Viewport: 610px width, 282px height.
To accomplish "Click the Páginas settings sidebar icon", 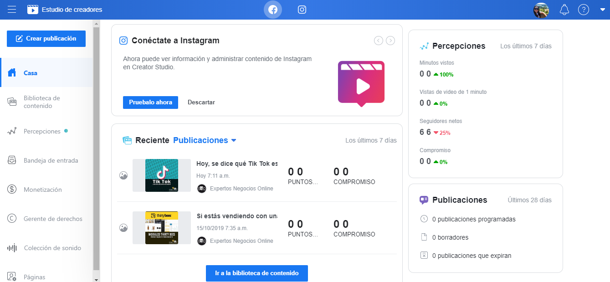I will (12, 277).
